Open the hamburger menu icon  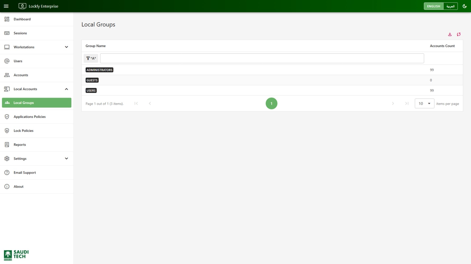(6, 6)
